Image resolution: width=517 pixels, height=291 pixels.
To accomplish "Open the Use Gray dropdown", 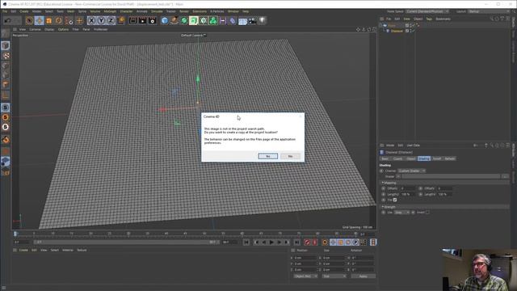I will coord(401,213).
